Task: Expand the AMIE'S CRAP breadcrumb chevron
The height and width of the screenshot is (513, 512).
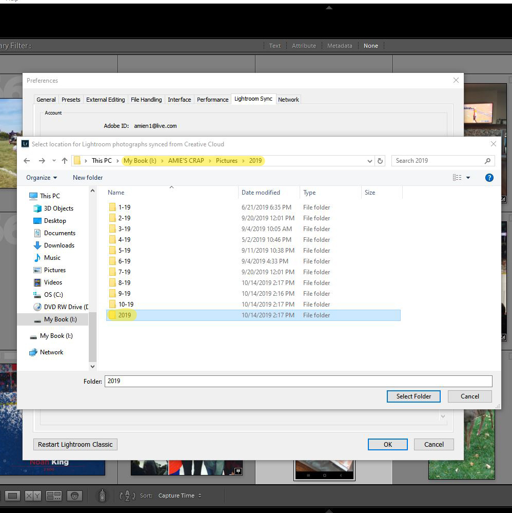Action: (210, 161)
